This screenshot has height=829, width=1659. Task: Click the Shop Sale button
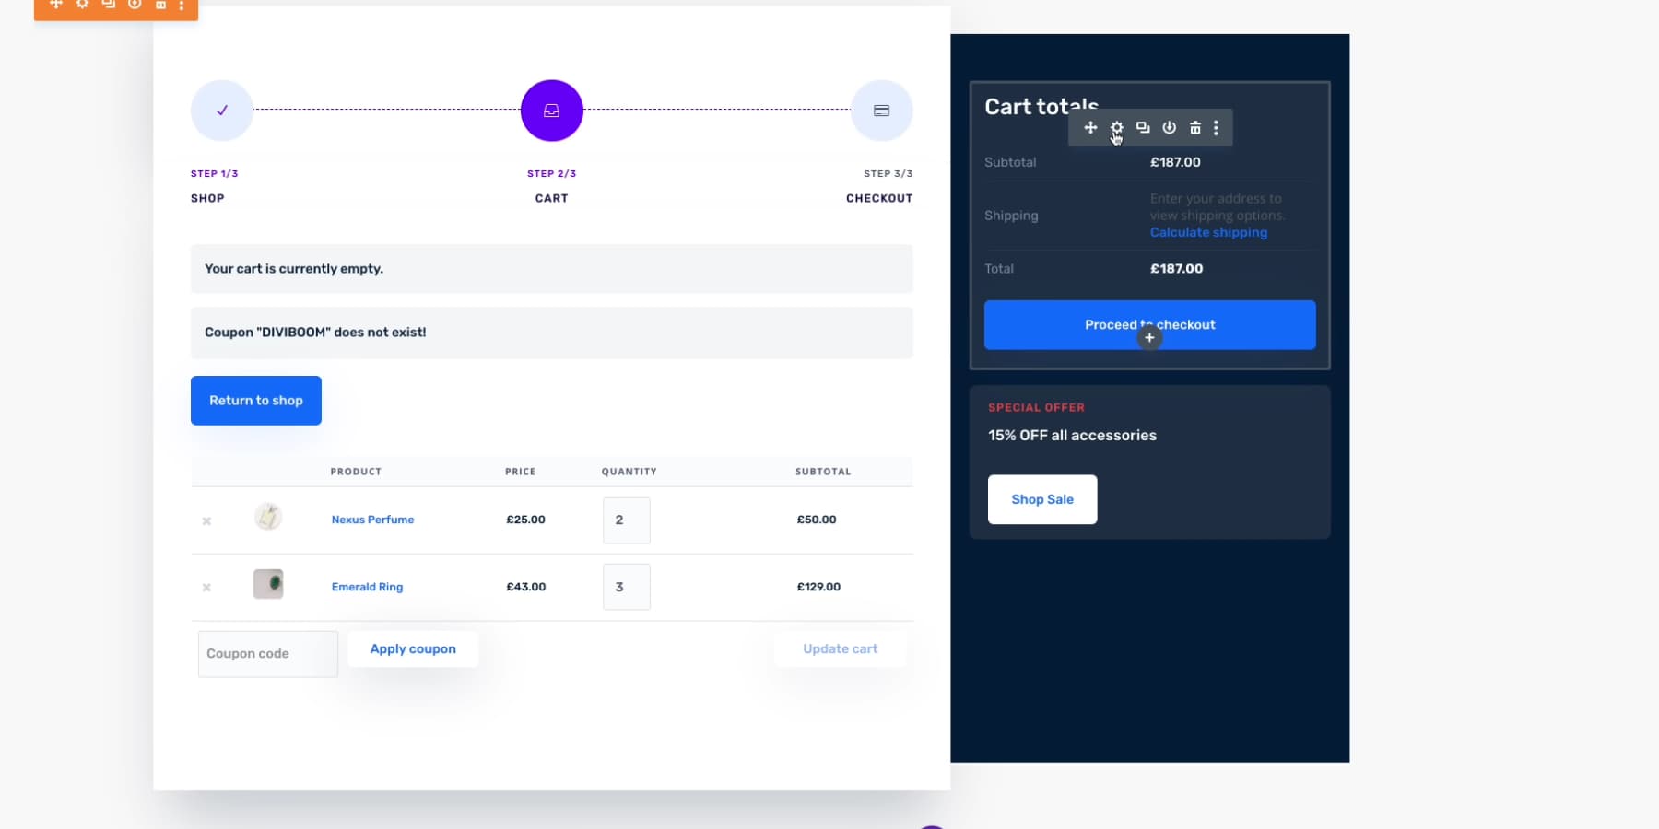(x=1041, y=499)
